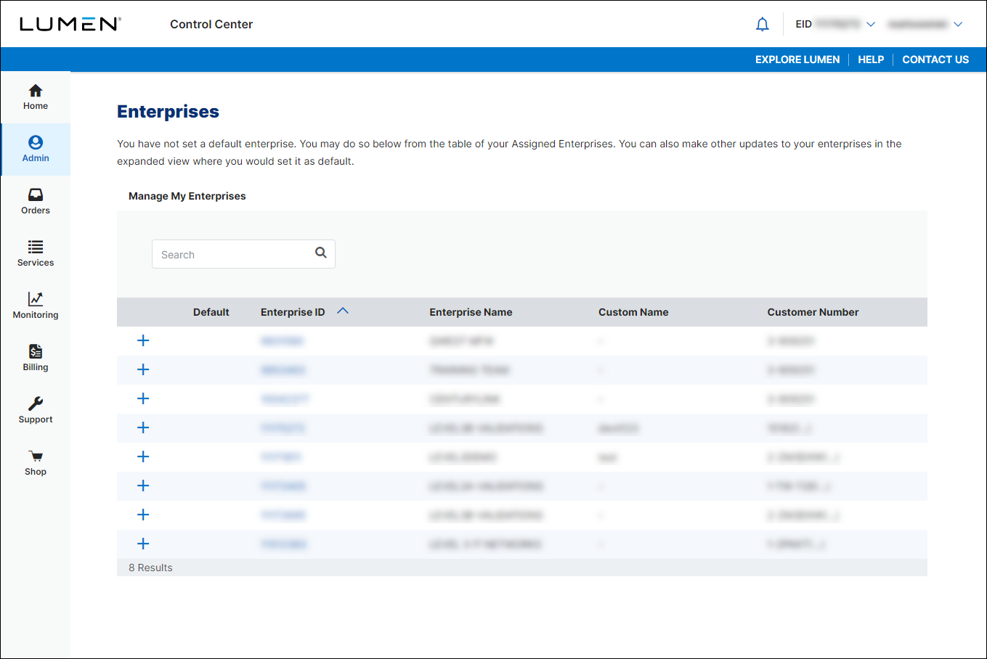Click the 'Enterprises' page heading

coord(168,112)
